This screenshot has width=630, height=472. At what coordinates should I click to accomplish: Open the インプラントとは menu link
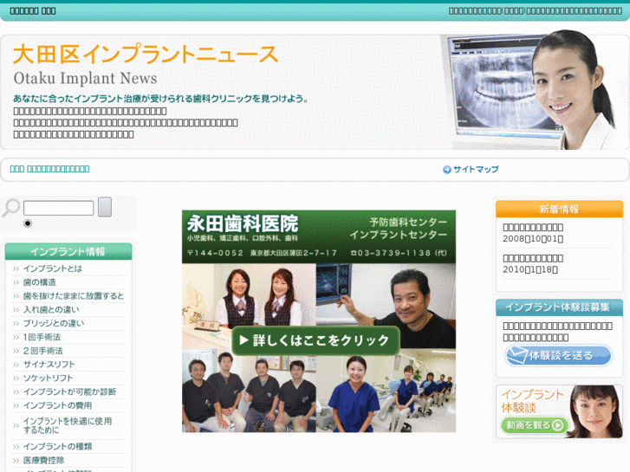[x=53, y=268]
